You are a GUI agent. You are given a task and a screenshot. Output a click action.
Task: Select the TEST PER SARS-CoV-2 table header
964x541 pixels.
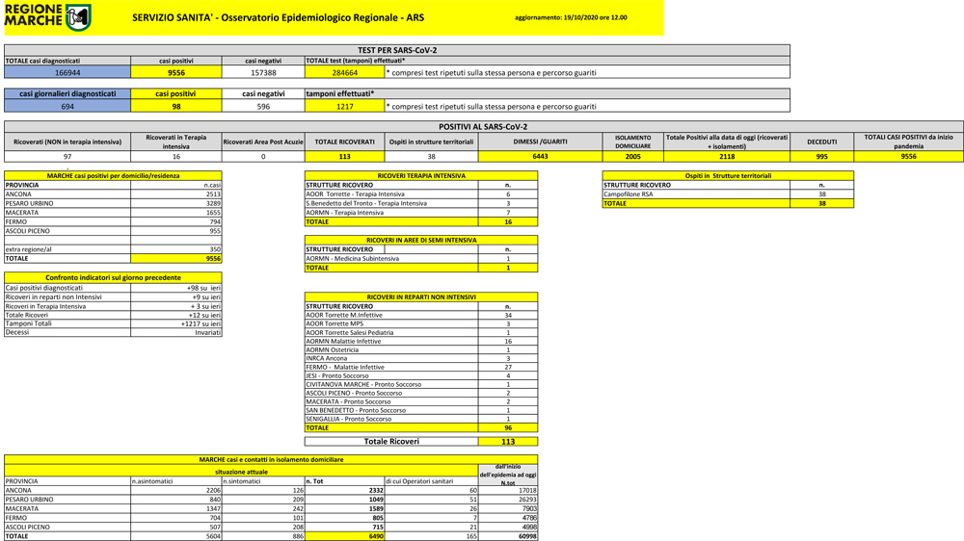click(396, 50)
